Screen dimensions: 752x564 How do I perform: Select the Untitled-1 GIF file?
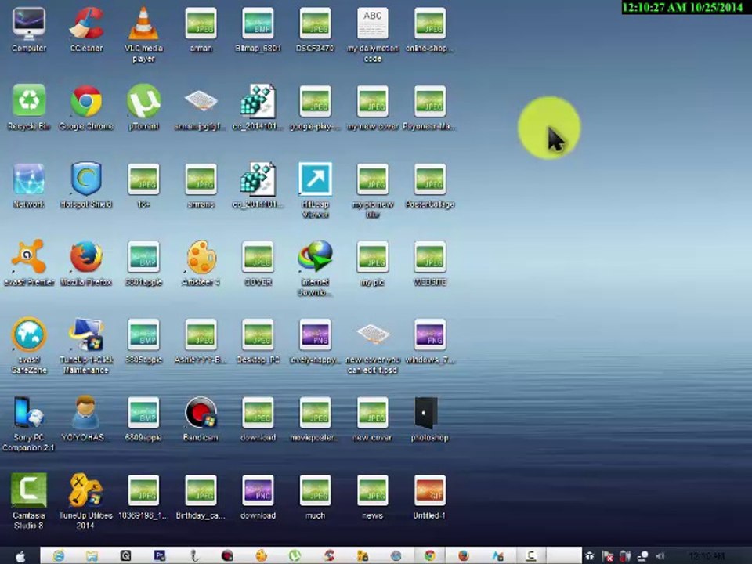tap(430, 497)
